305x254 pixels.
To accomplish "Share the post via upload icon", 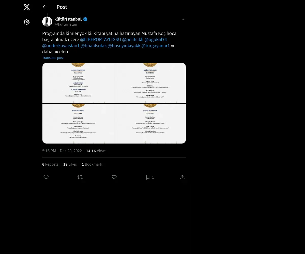I will point(182,177).
